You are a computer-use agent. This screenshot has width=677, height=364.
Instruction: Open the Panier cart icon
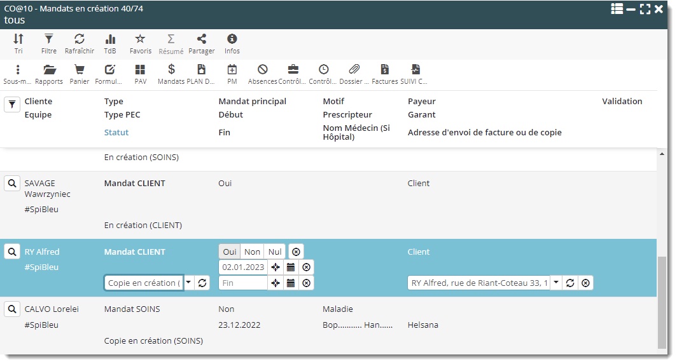coord(80,70)
